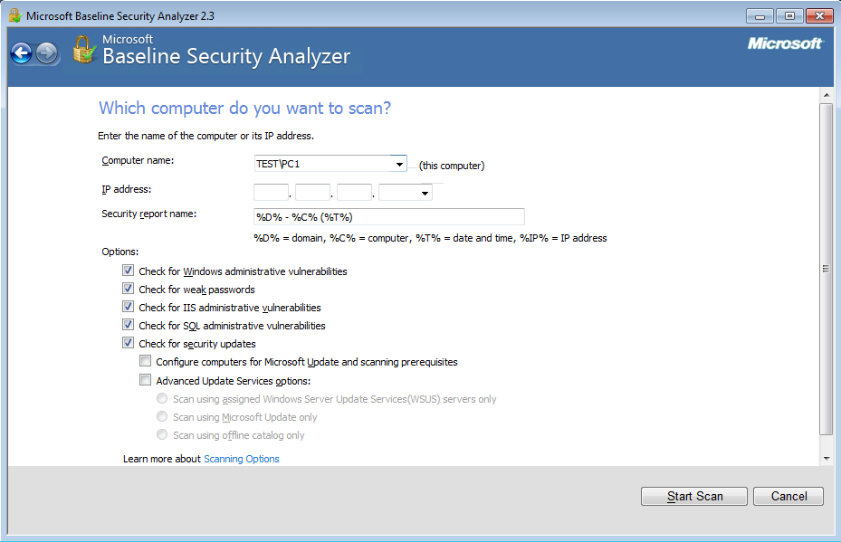The height and width of the screenshot is (542, 841).
Task: Start the scan with Start Scan button
Action: [694, 497]
